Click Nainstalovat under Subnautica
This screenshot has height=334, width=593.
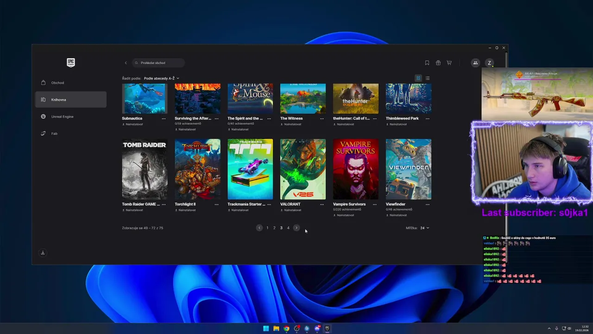(x=132, y=124)
